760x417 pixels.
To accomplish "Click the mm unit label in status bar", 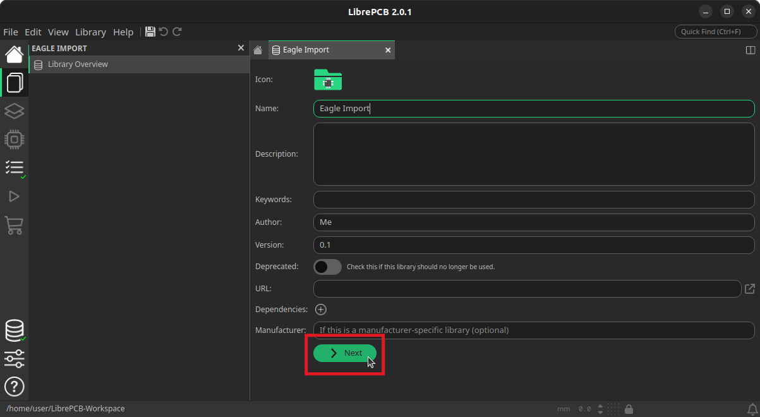I will pos(564,409).
